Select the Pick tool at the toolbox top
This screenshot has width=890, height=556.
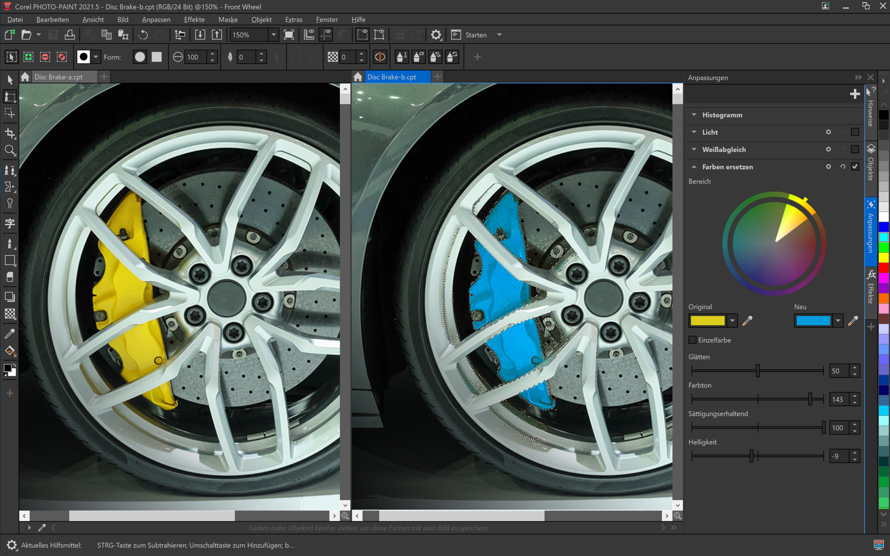pos(10,80)
